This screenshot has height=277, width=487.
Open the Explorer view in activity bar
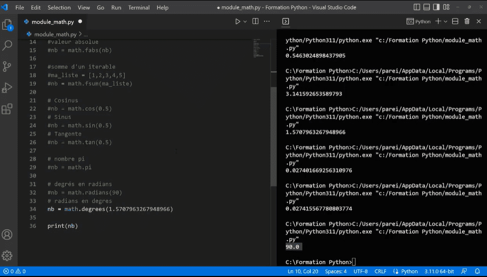7,25
